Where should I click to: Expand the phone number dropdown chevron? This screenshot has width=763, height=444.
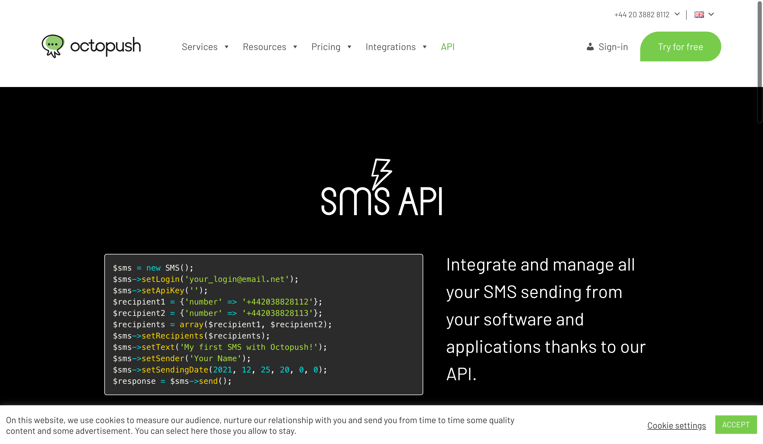[x=677, y=14]
